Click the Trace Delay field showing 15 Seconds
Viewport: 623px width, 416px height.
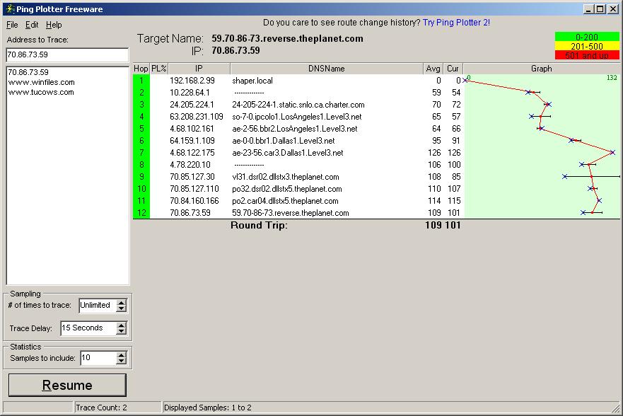point(86,328)
